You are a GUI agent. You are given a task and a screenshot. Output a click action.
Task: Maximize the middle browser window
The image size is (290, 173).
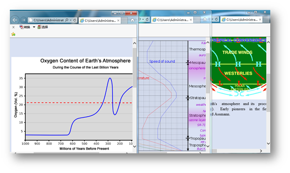coord(195,12)
